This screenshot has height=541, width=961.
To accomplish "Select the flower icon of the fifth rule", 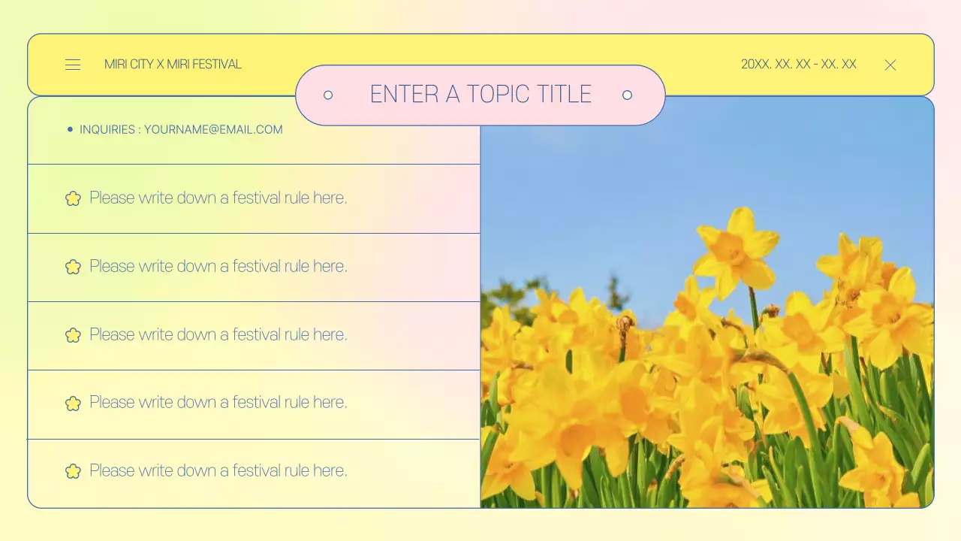I will click(73, 471).
